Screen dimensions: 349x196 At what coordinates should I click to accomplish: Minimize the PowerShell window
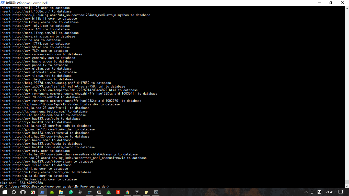pos(319,3)
